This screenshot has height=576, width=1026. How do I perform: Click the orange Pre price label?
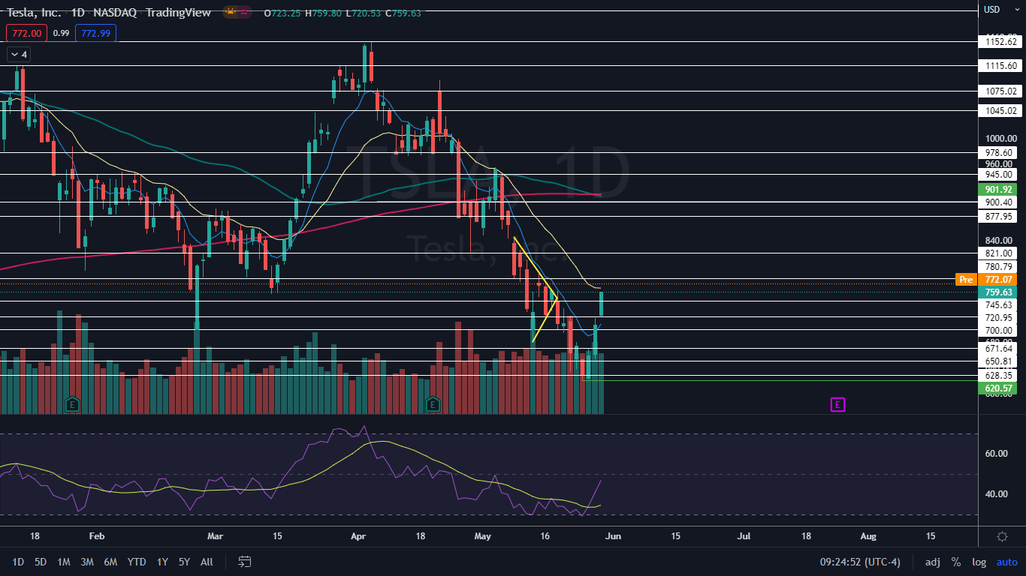coord(965,279)
